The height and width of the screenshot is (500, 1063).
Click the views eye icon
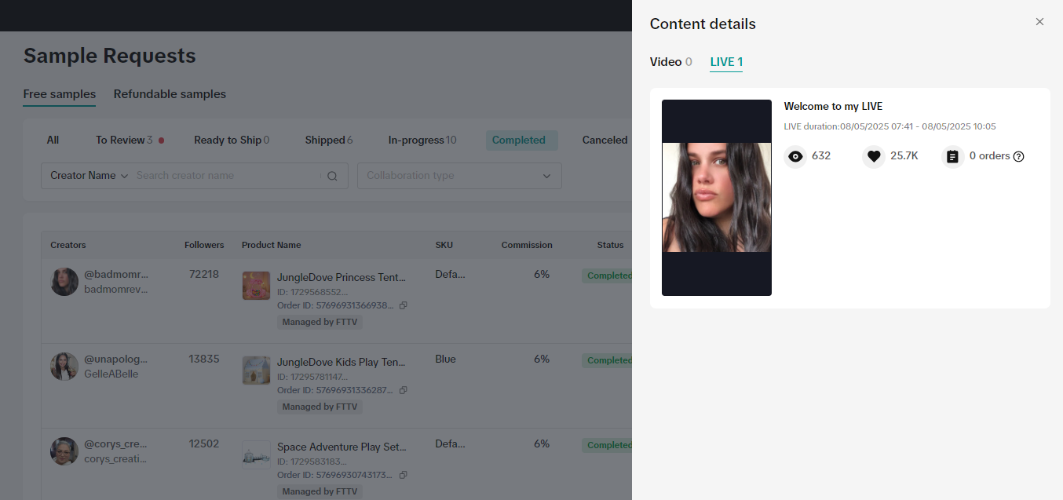[x=795, y=157]
